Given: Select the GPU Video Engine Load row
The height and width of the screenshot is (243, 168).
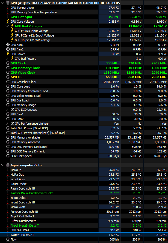Looking at the screenshot, I should pos(84,96).
